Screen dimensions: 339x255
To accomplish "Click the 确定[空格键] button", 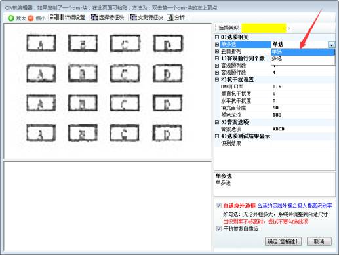I will pos(283,241).
